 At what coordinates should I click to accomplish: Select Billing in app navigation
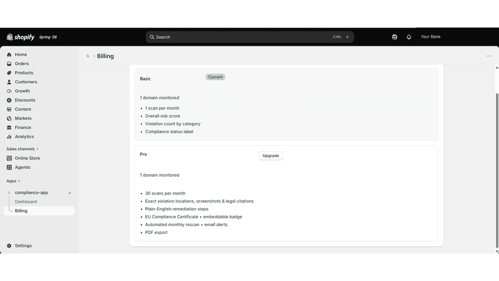click(39, 211)
